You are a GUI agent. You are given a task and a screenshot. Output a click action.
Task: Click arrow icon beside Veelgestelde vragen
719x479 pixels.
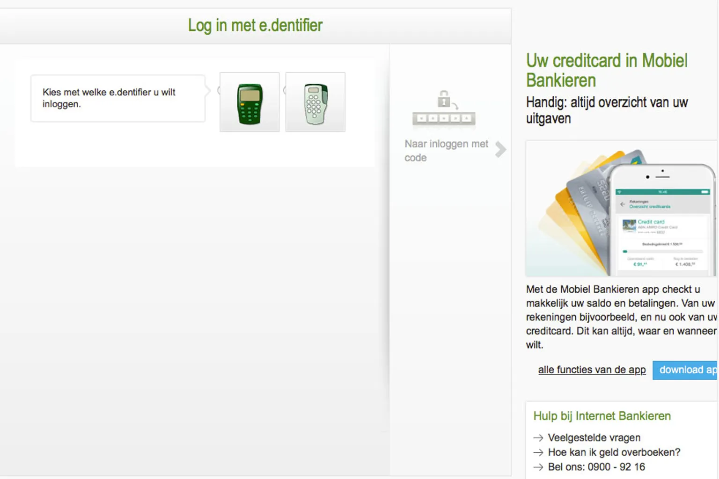pyautogui.click(x=538, y=438)
